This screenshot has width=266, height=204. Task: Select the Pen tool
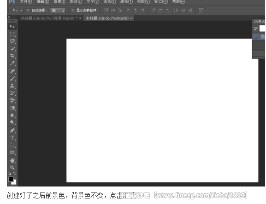click(x=12, y=130)
